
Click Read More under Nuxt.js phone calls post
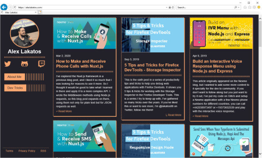click(64, 111)
